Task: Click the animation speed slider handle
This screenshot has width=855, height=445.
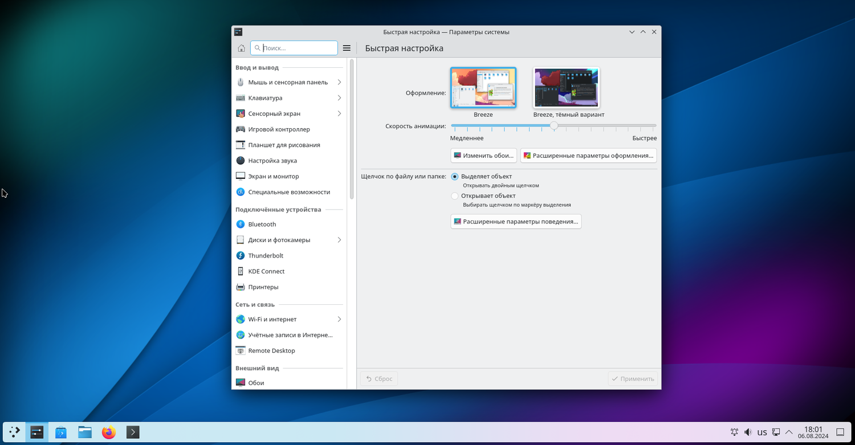Action: (x=553, y=125)
